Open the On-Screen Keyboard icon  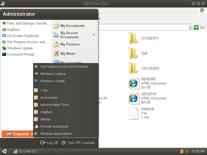(4, 36)
